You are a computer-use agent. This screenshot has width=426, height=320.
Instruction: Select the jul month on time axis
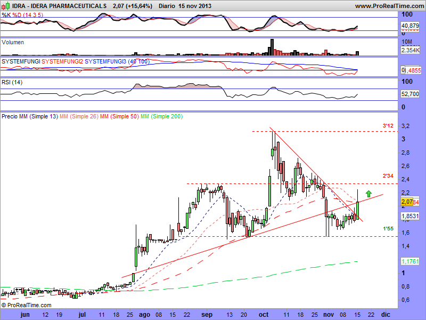click(82, 315)
